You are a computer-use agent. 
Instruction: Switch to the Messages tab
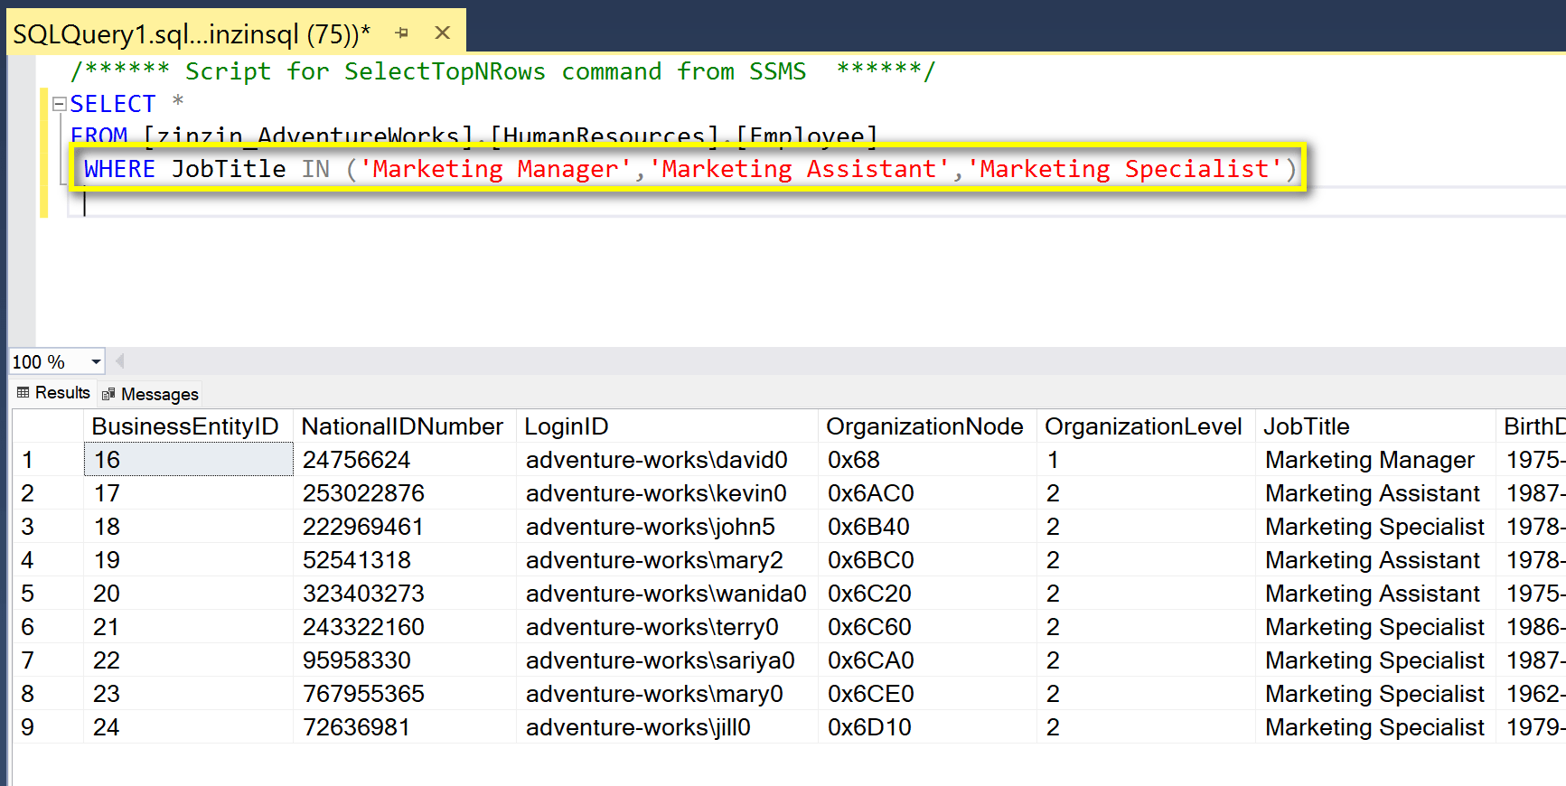click(x=150, y=394)
